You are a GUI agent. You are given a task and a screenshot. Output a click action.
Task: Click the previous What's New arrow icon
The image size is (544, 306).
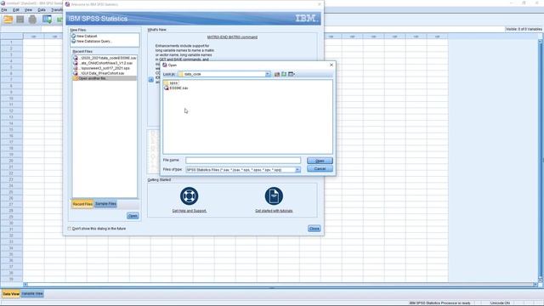151,80
